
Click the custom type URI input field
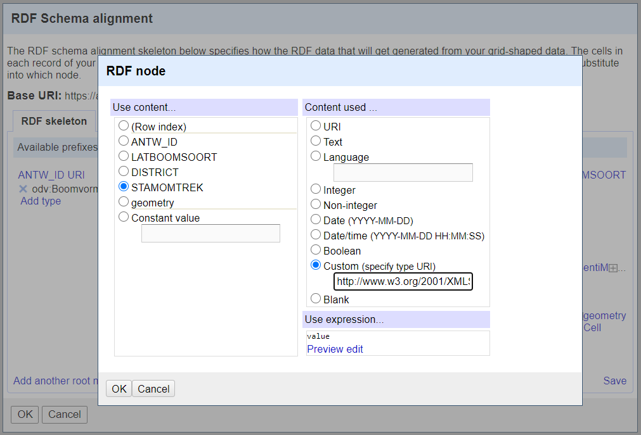403,281
